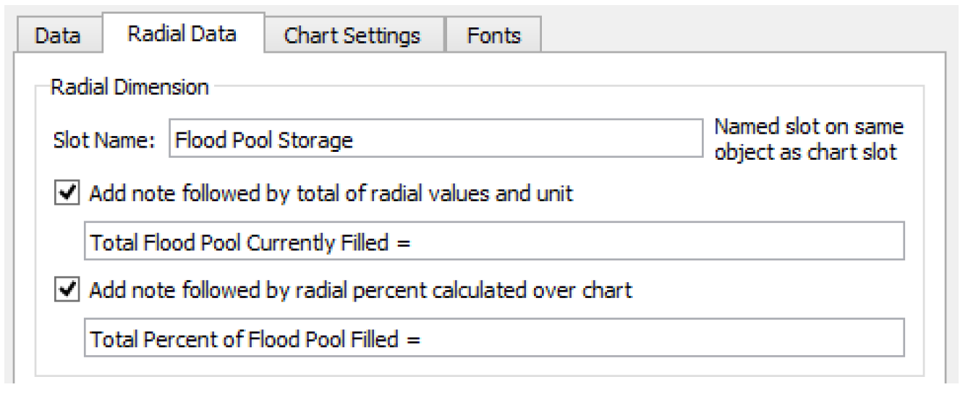This screenshot has width=968, height=395.
Task: Click empty space right of 'Currently Filled =' text
Action: (651, 242)
